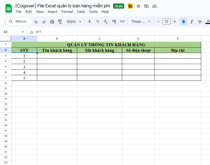Increase font size with plus button
The image size is (210, 165).
coord(175,21)
